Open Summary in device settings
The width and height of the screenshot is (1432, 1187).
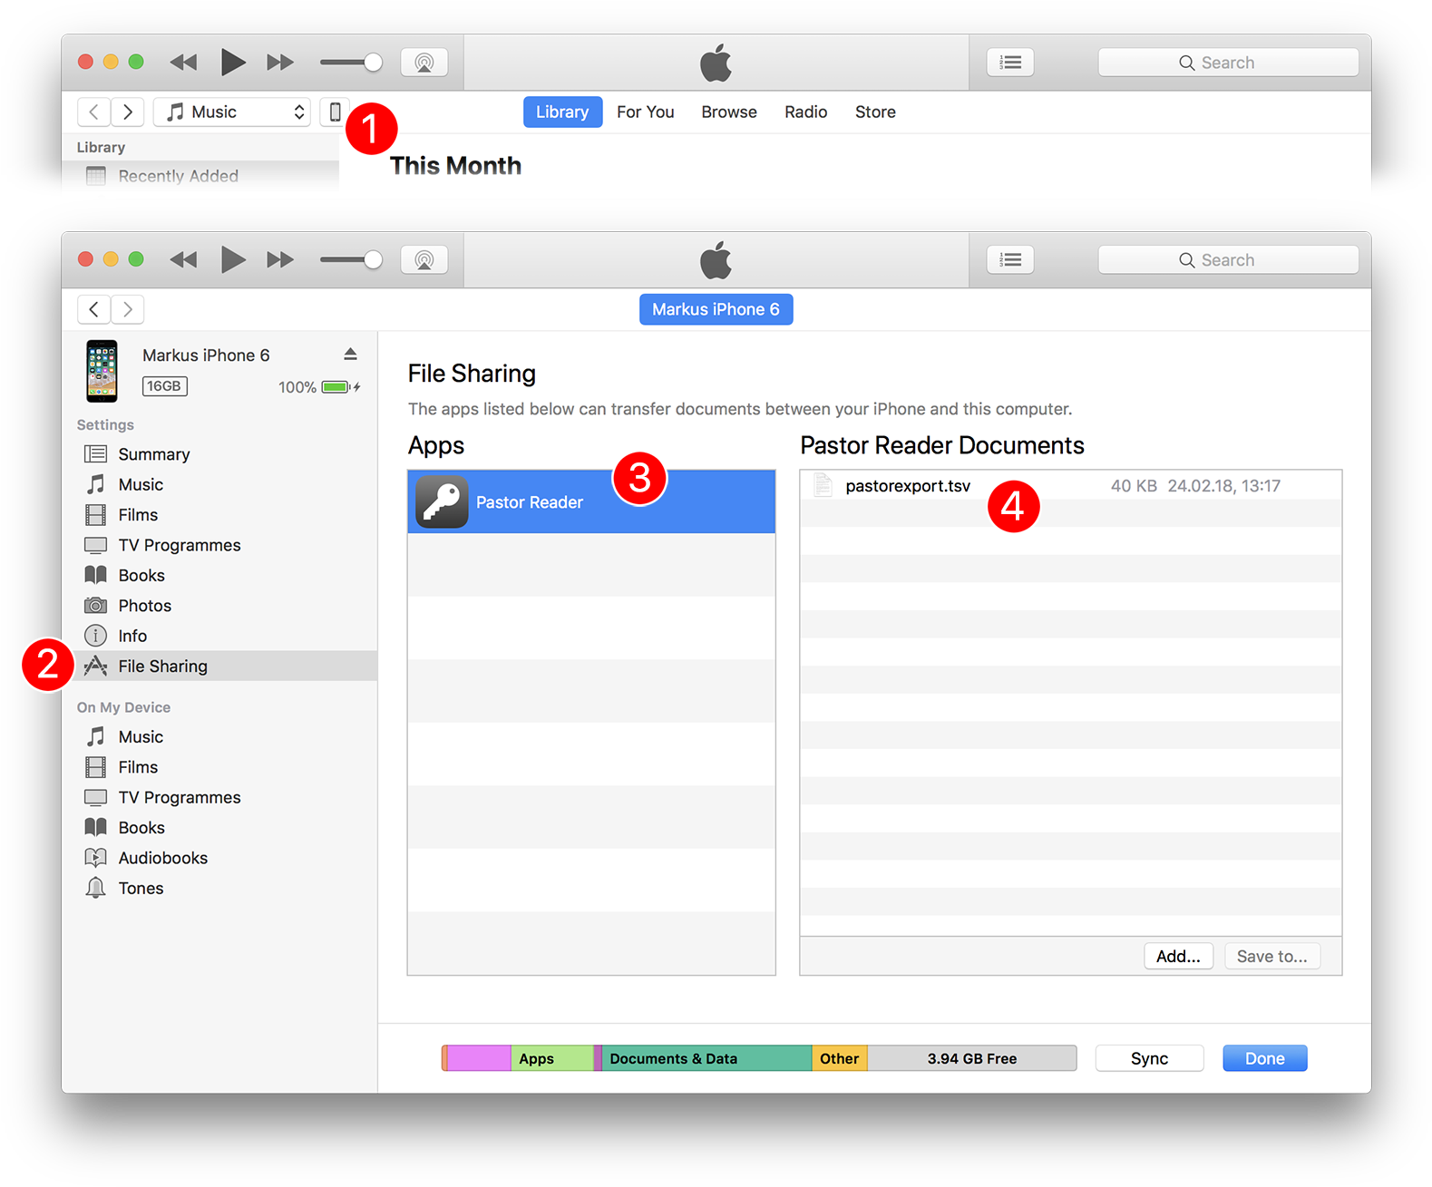pyautogui.click(x=153, y=454)
